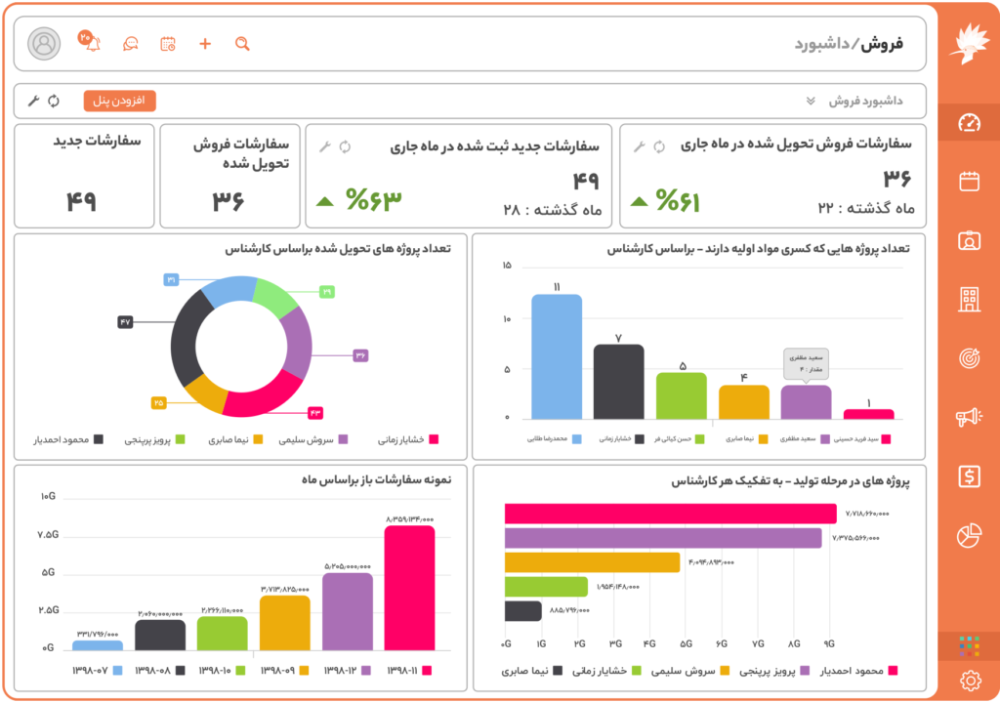Viewport: 1000px width, 703px height.
Task: Open the scheduled events calendar icon
Action: (x=167, y=45)
